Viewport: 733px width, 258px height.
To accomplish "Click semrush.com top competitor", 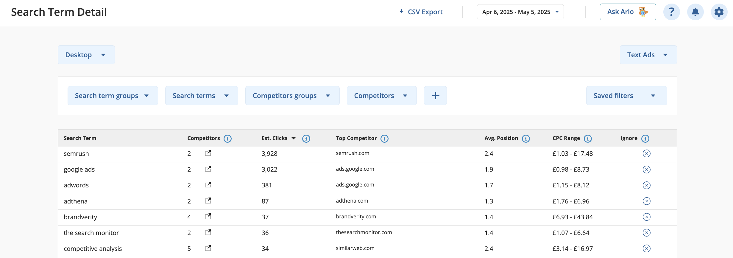I will [x=353, y=153].
